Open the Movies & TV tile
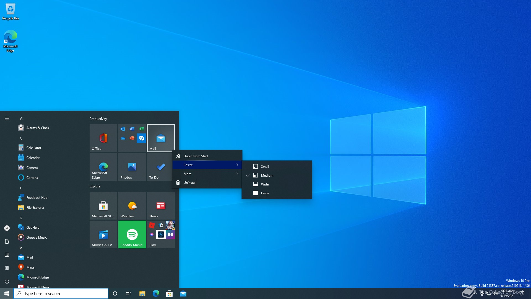The height and width of the screenshot is (299, 531). pyautogui.click(x=103, y=234)
